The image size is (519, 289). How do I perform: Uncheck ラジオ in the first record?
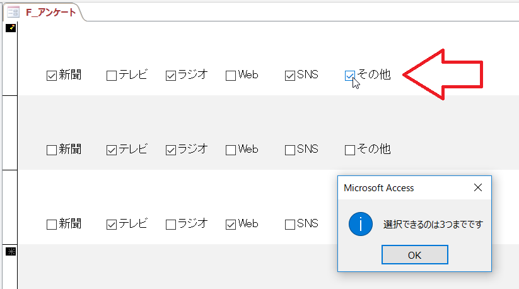[x=171, y=76]
